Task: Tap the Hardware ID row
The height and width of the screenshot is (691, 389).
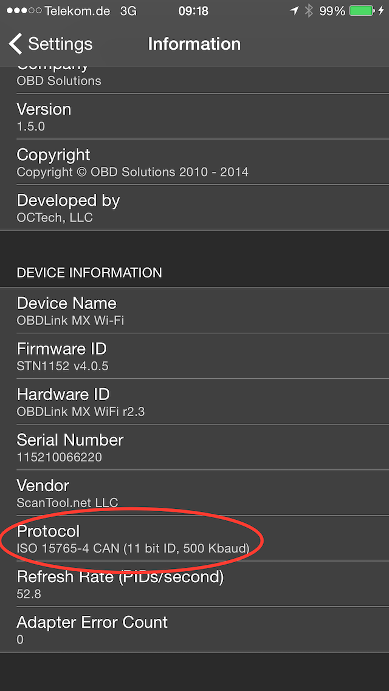Action: (194, 401)
